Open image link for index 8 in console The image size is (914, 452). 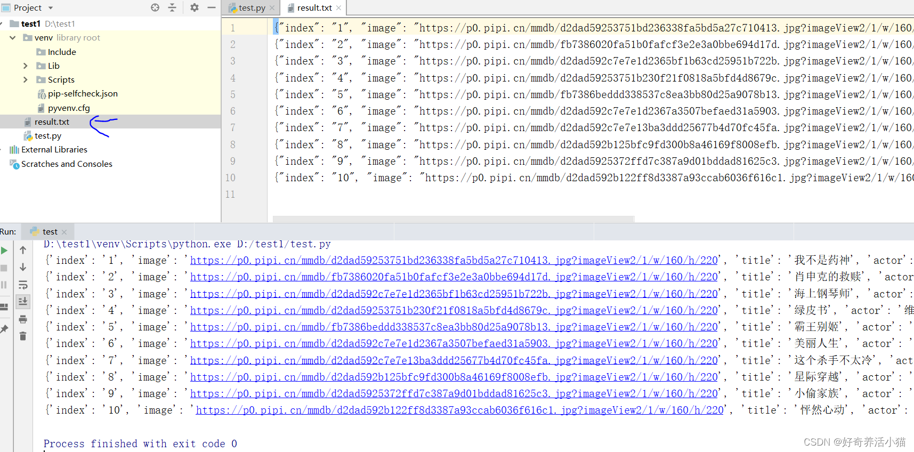(x=454, y=377)
